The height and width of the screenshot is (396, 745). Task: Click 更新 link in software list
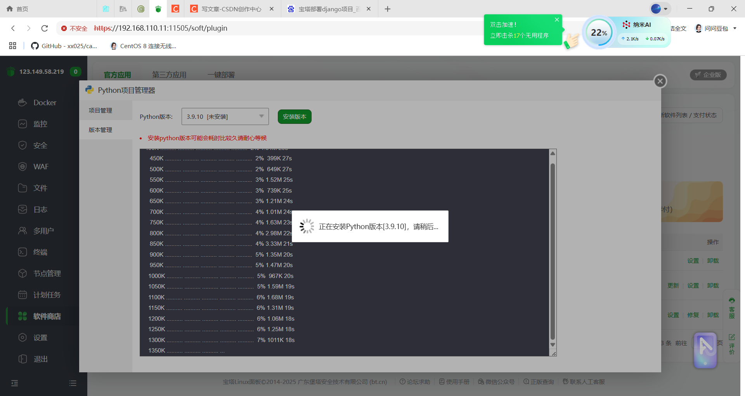[x=673, y=285]
